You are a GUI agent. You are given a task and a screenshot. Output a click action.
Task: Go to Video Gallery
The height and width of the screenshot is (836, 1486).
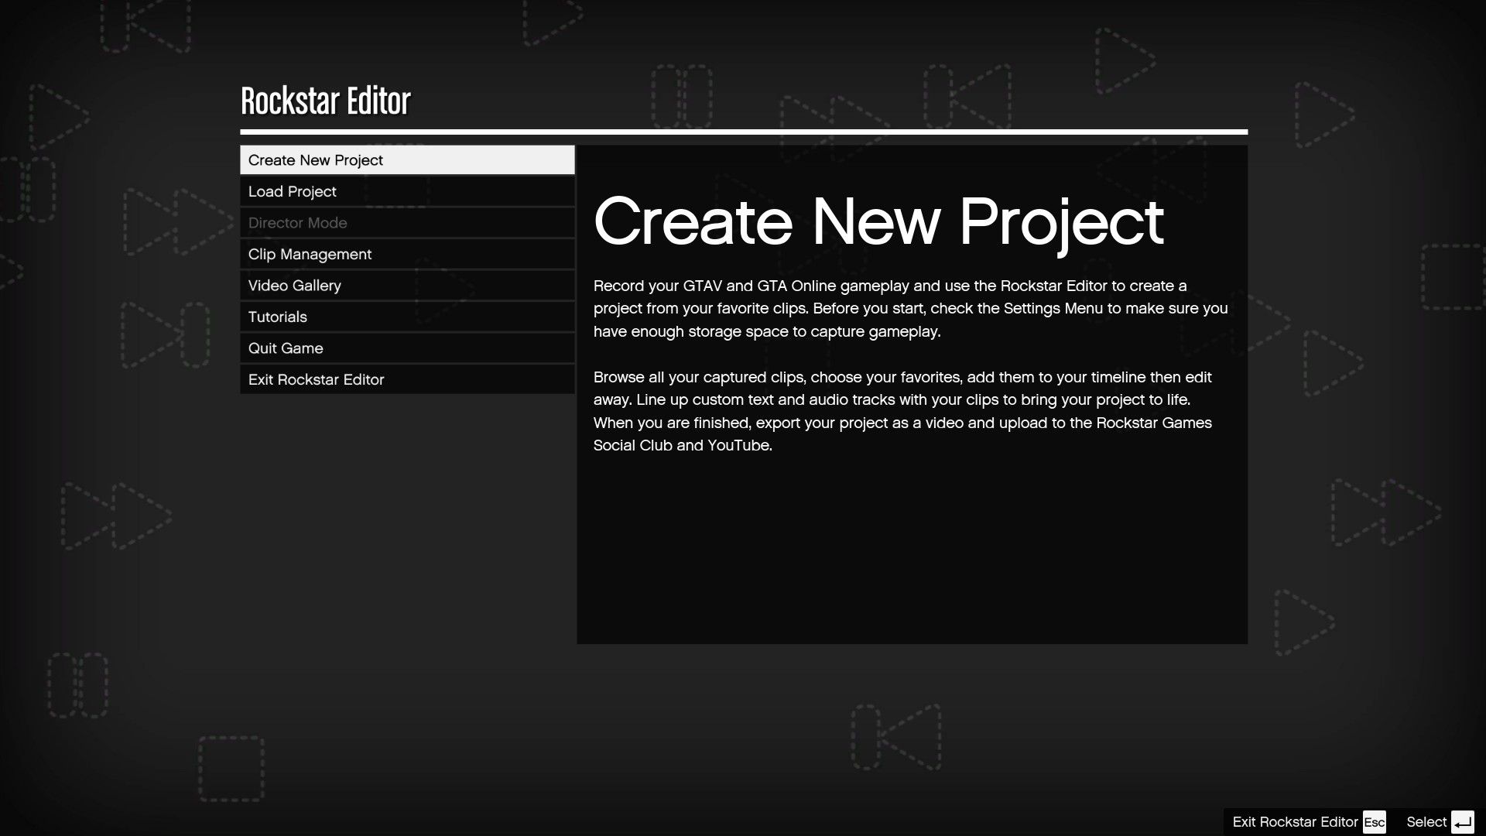point(407,286)
